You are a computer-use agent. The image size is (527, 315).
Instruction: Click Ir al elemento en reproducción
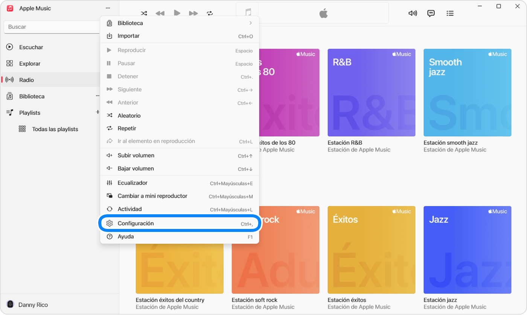[x=180, y=141]
